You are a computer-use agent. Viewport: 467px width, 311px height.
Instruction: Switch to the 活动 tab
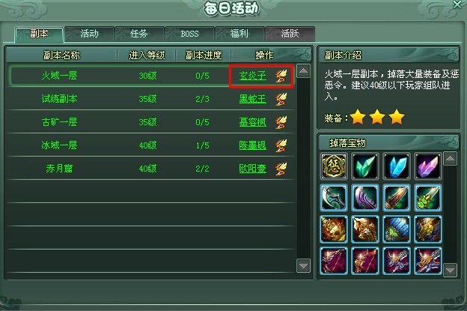click(89, 34)
